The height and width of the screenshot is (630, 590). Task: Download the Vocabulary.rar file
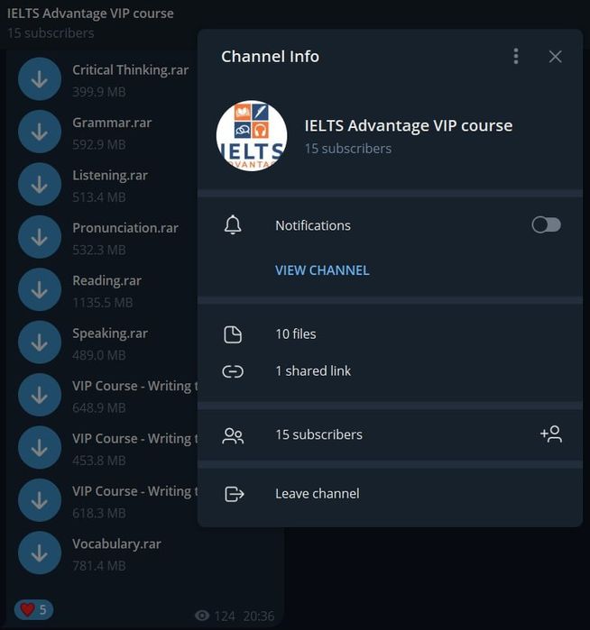click(x=40, y=552)
